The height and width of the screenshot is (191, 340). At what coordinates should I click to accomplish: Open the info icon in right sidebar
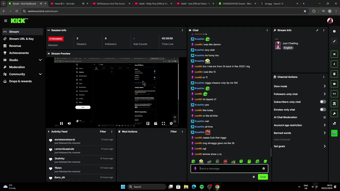point(334,31)
